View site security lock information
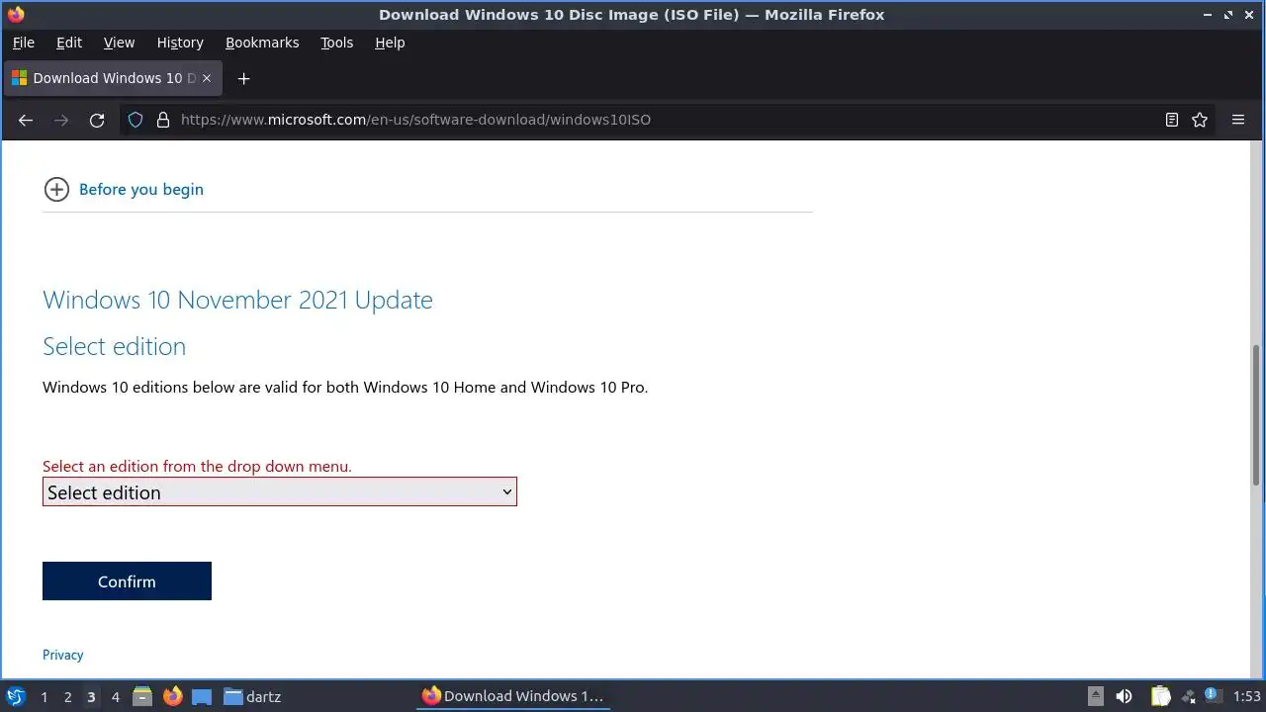The width and height of the screenshot is (1266, 712). (x=163, y=120)
